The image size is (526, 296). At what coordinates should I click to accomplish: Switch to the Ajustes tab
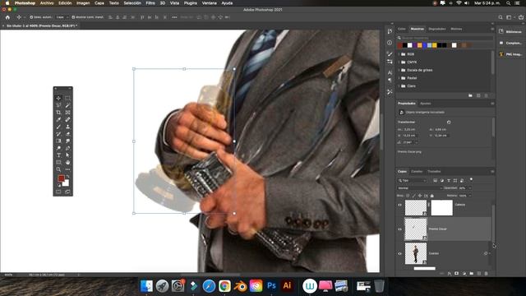click(426, 104)
